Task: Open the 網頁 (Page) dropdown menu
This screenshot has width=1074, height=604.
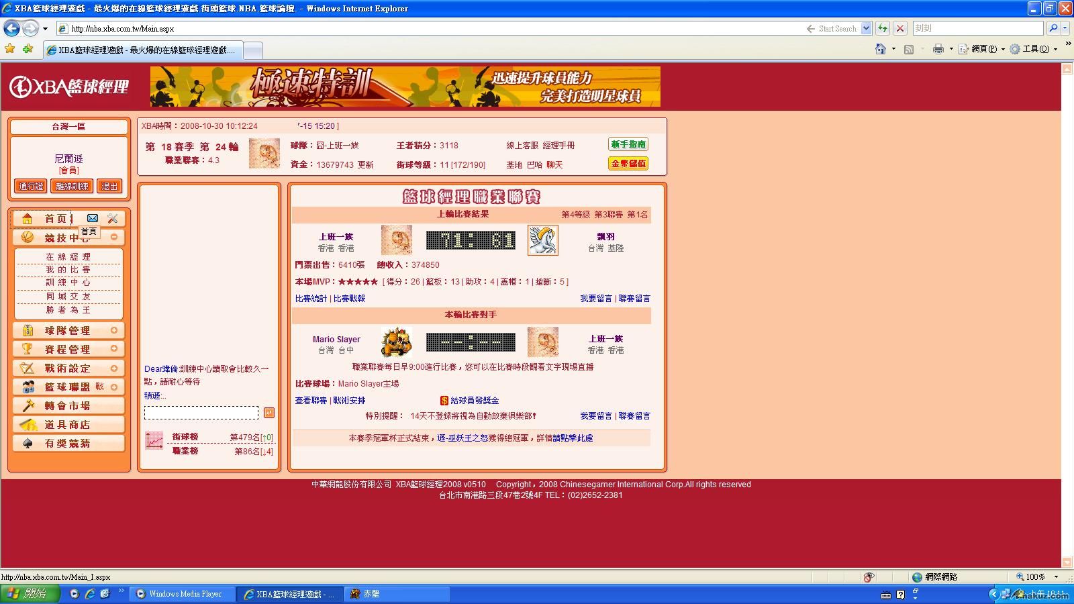Action: coord(981,49)
